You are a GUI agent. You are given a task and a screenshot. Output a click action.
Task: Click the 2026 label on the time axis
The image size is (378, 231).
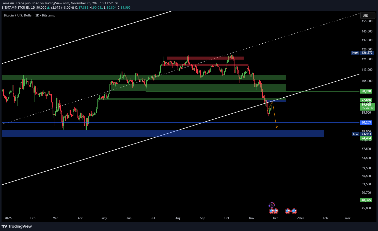(301, 218)
